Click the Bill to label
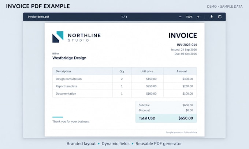 click(x=55, y=54)
